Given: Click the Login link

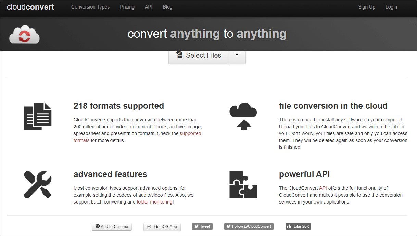Looking at the screenshot, I should tap(391, 7).
